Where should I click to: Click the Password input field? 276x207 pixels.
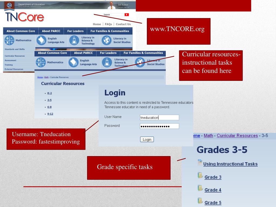click(159, 126)
